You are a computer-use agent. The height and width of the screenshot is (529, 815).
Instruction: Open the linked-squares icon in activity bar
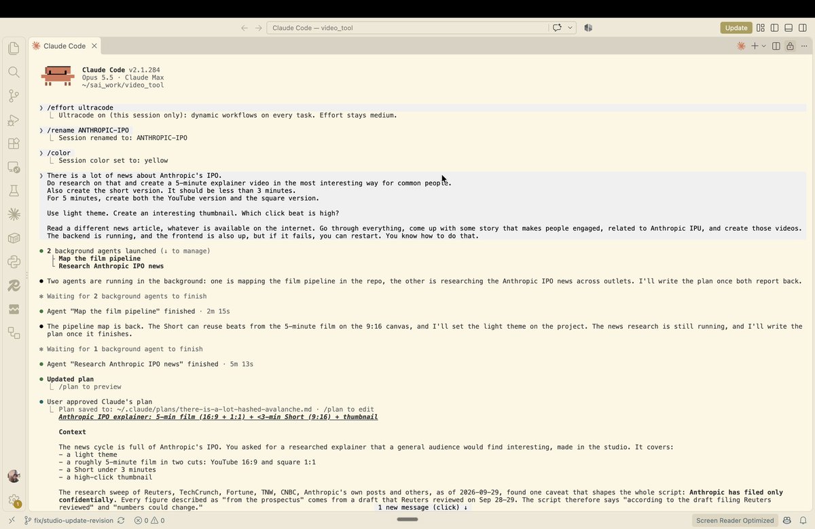(x=14, y=333)
